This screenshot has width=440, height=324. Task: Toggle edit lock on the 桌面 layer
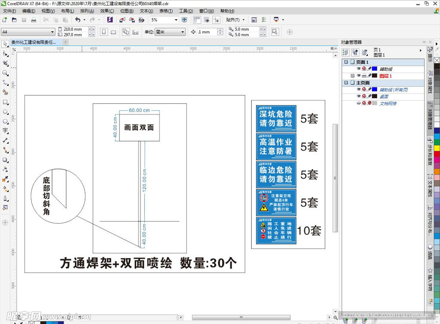click(x=369, y=96)
